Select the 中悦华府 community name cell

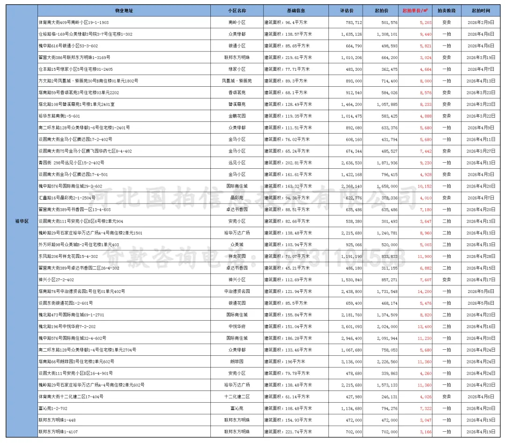point(237,326)
